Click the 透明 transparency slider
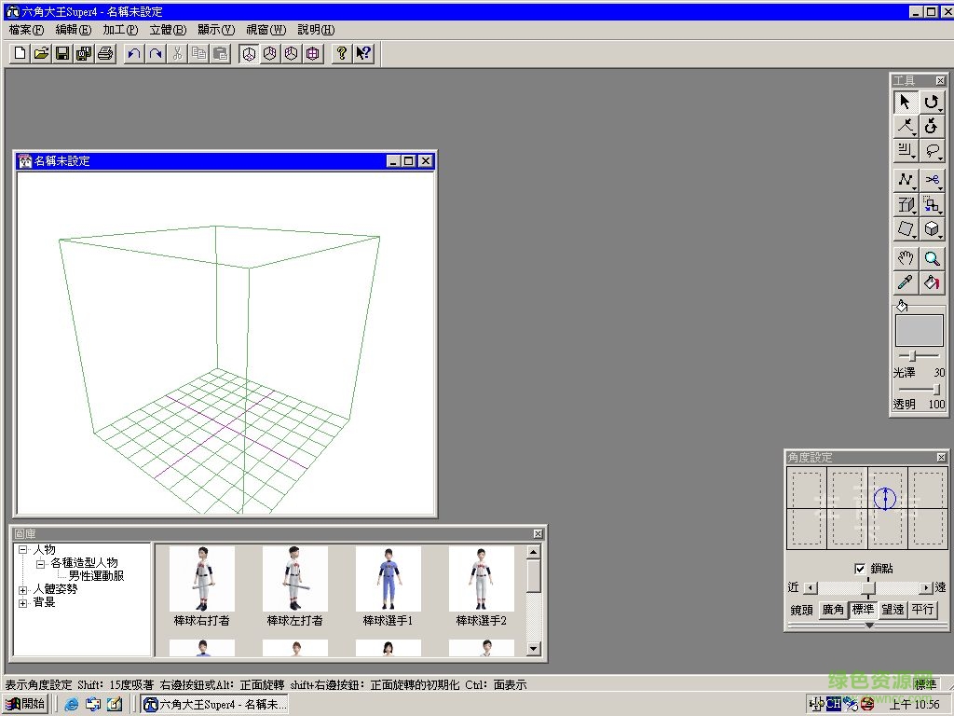This screenshot has width=954, height=716. tap(920, 390)
